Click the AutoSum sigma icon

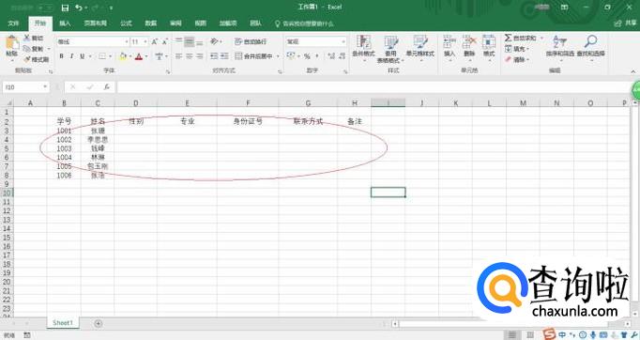pyautogui.click(x=508, y=38)
